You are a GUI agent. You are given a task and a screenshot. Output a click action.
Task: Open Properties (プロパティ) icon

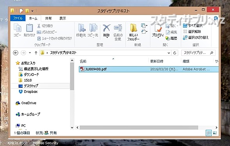click(x=158, y=28)
